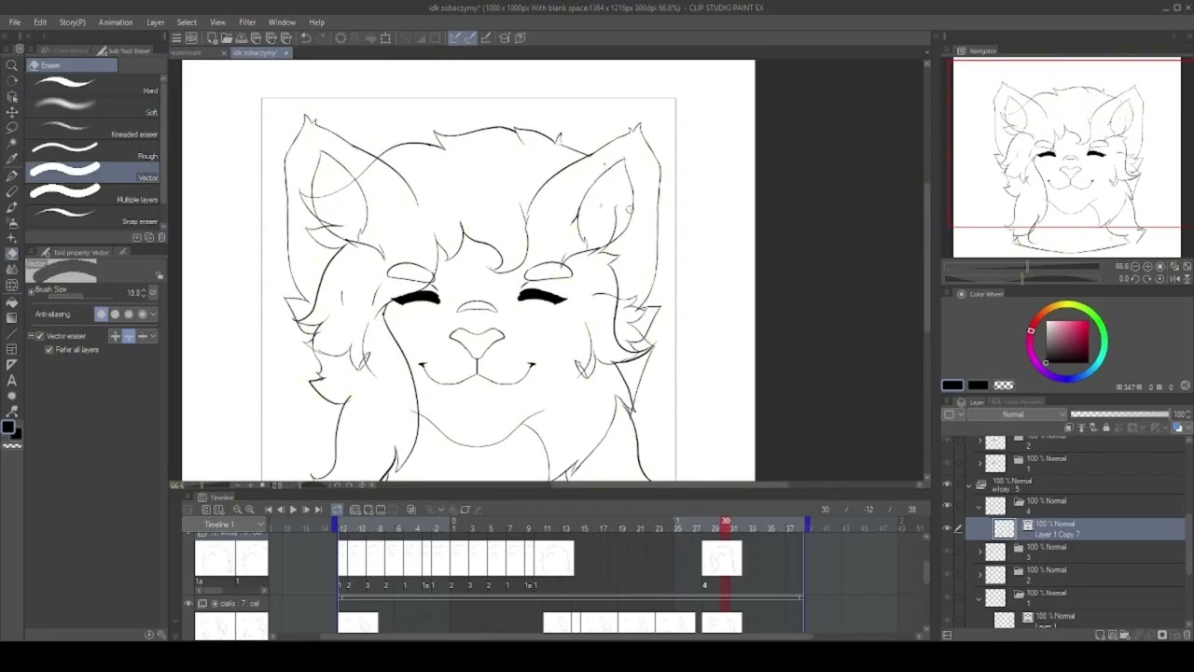Screen dimensions: 1194x672
Task: Click Lock Layer icon in layer panel
Action: pos(1105,427)
